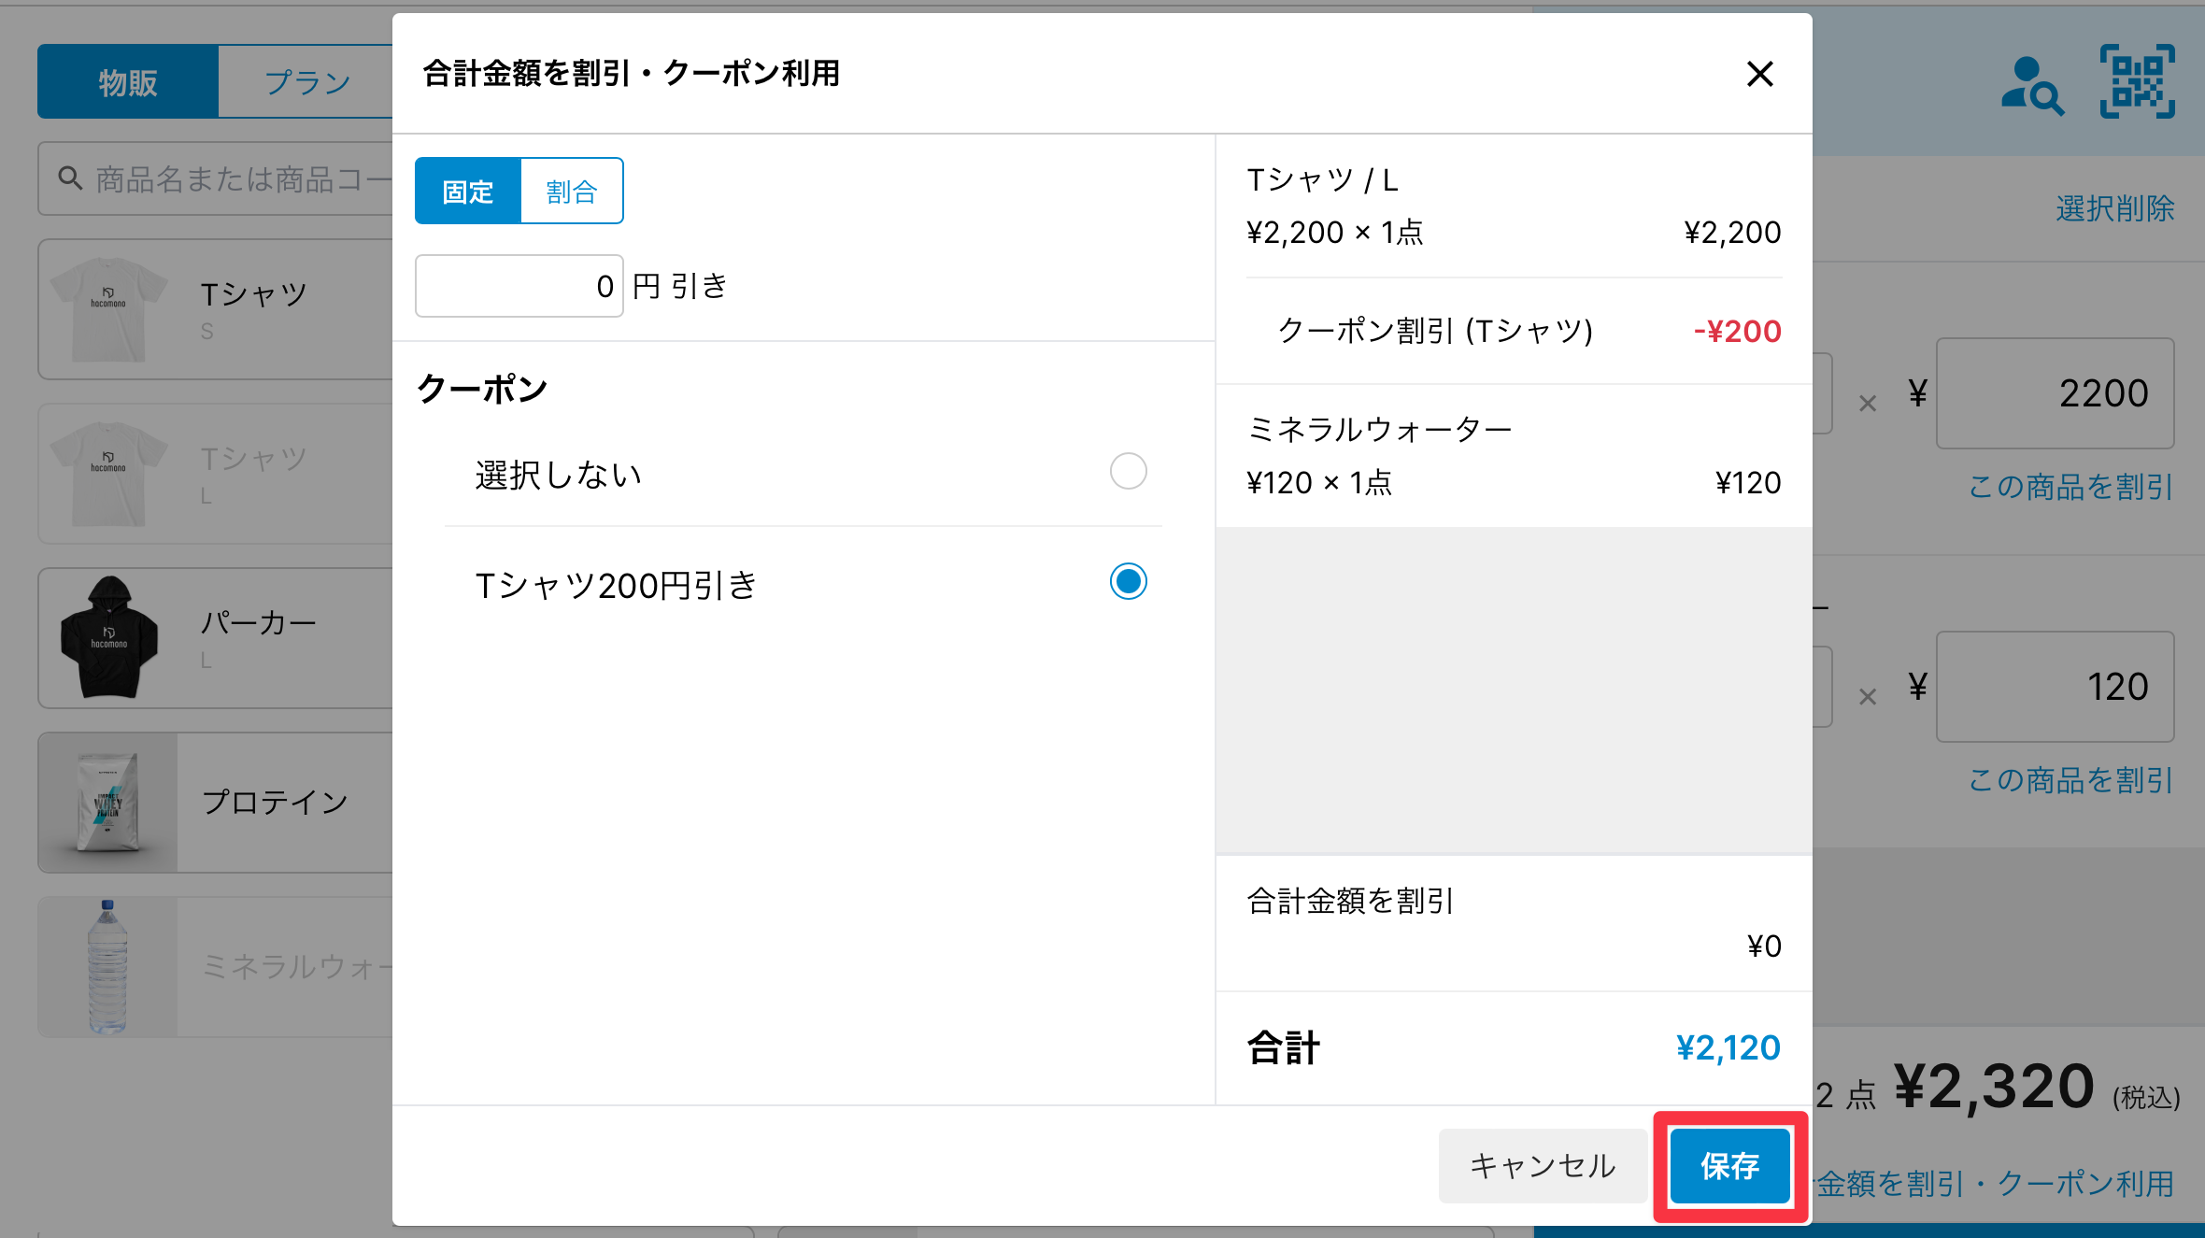Viewport: 2205px width, 1238px height.
Task: Open the customer search icon
Action: pyautogui.click(x=2031, y=86)
